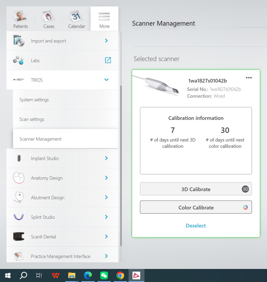
Task: Click the Serial No. value text
Action: (x=225, y=89)
